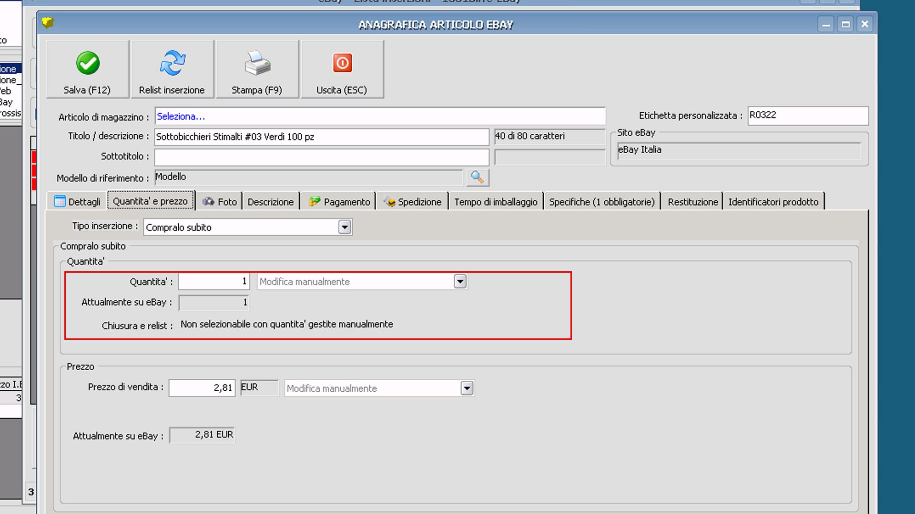The height and width of the screenshot is (514, 915).
Task: Click the Seleziona... link for Articolo di magazzino
Action: coord(181,117)
